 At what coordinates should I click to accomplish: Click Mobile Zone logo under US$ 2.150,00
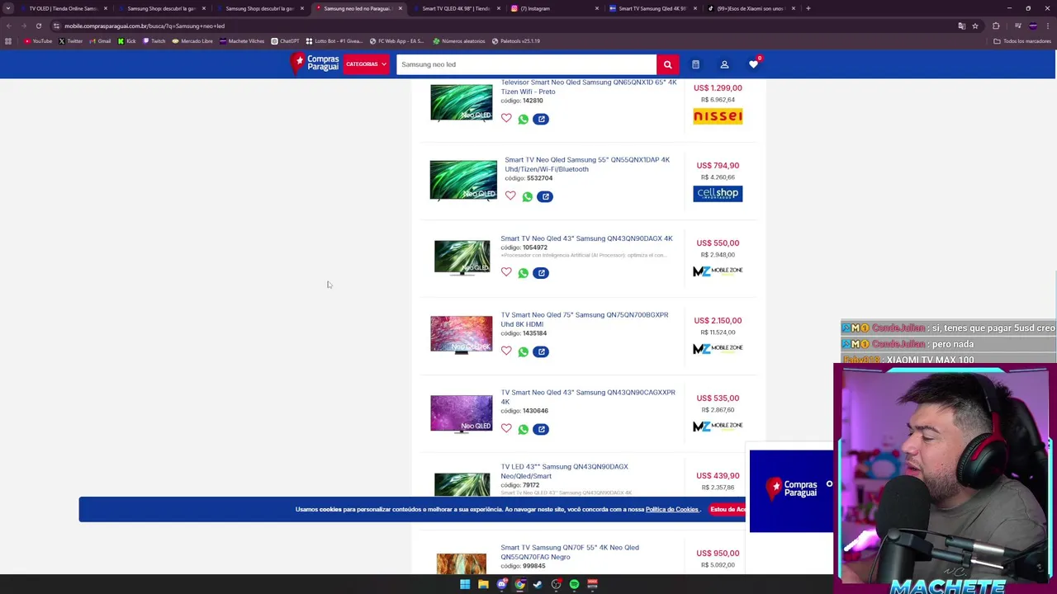718,348
